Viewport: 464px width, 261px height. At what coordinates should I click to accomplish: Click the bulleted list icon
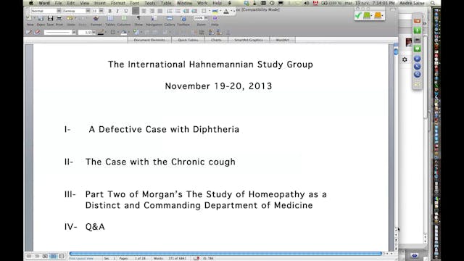tap(178, 12)
